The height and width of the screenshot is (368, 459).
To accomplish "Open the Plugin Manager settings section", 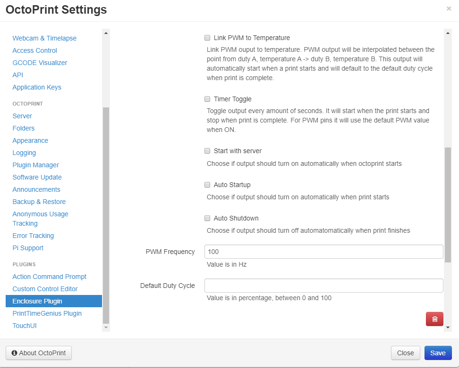I will (36, 165).
